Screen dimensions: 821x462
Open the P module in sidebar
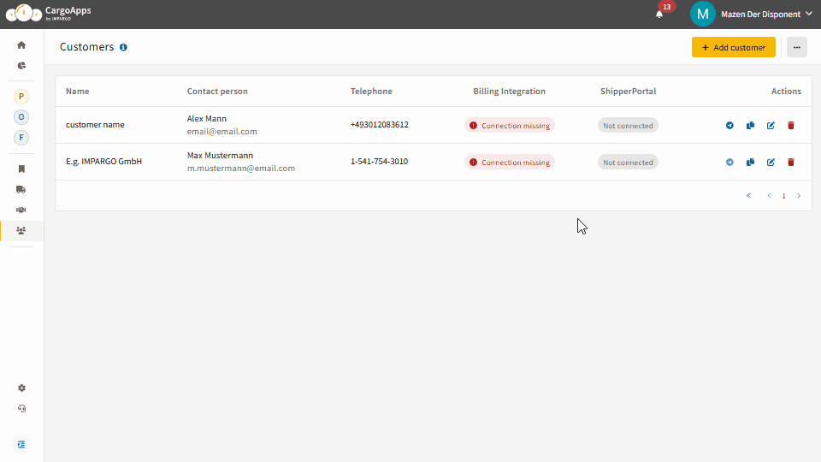(21, 97)
